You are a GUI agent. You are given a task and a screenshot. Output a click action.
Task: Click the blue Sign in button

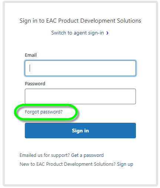pyautogui.click(x=80, y=131)
